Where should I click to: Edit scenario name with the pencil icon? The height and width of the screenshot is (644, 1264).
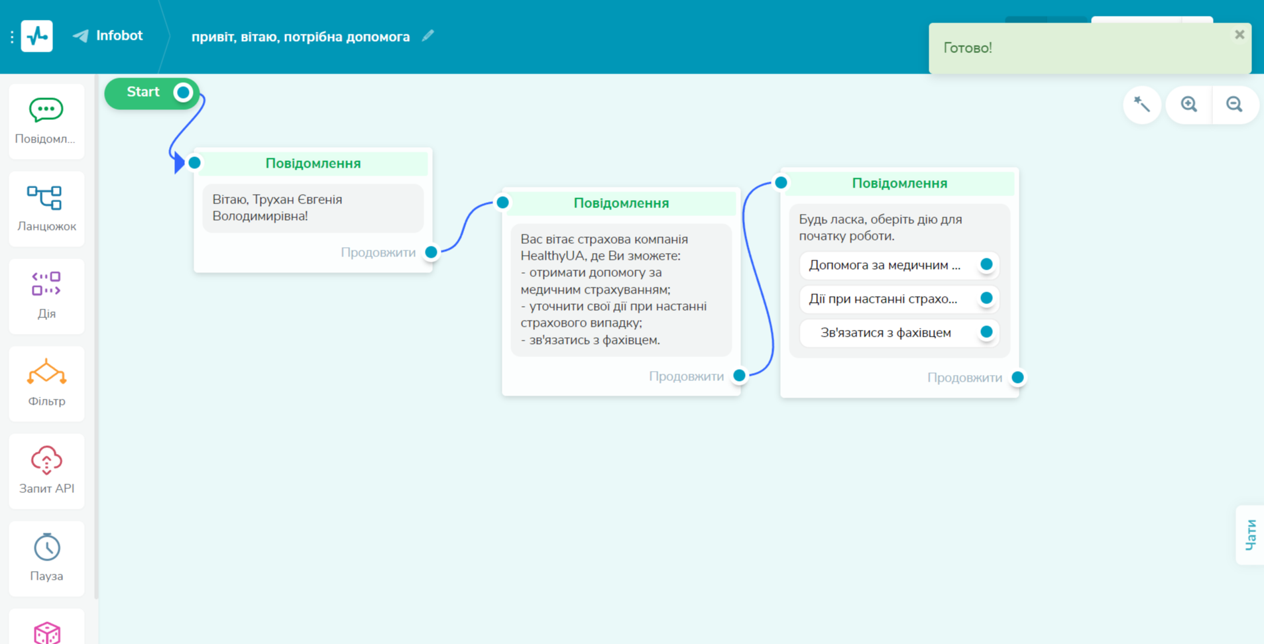[428, 36]
